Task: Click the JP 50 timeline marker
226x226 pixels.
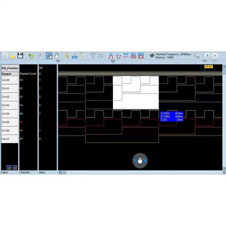Action: point(208,67)
